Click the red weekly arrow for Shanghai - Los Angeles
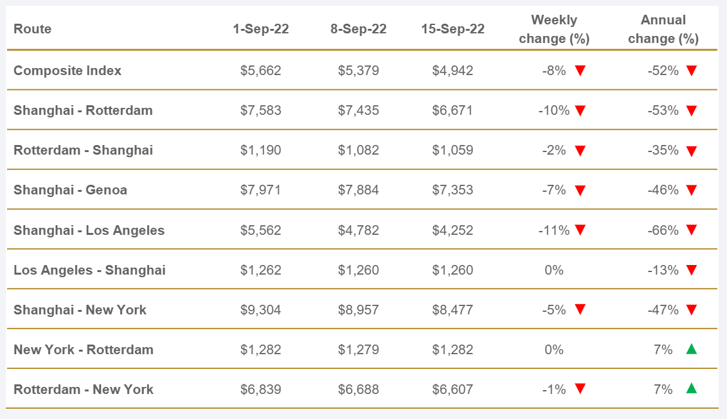Image resolution: width=727 pixels, height=419 pixels. 580,230
